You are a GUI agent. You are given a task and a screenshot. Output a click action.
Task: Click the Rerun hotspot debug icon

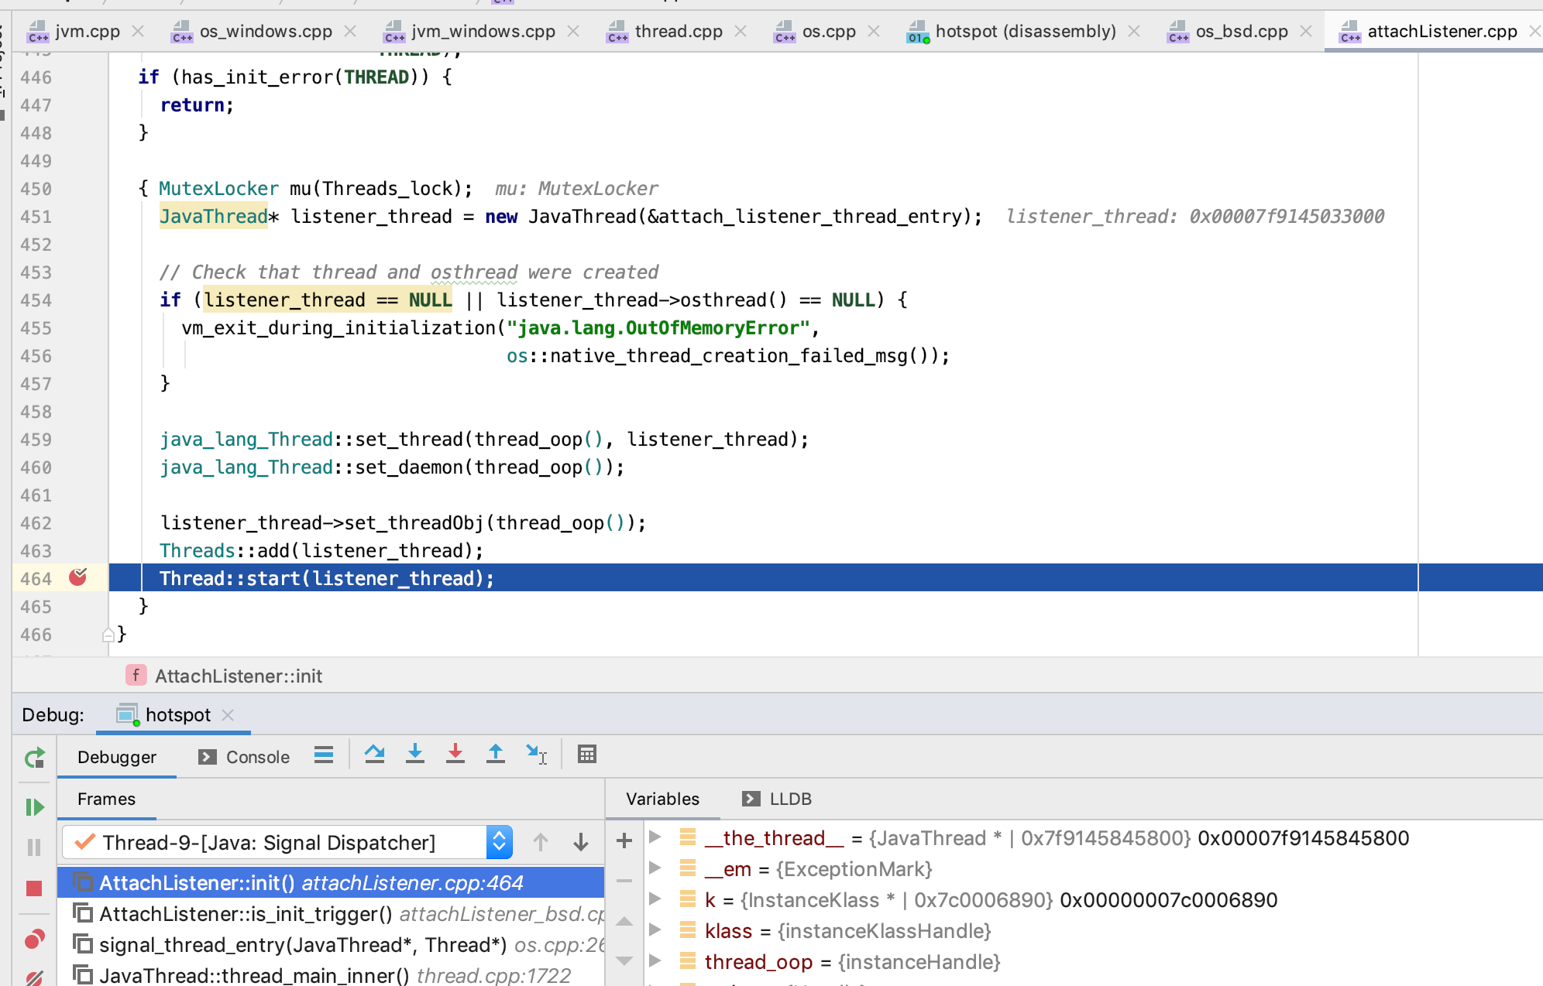pos(34,758)
